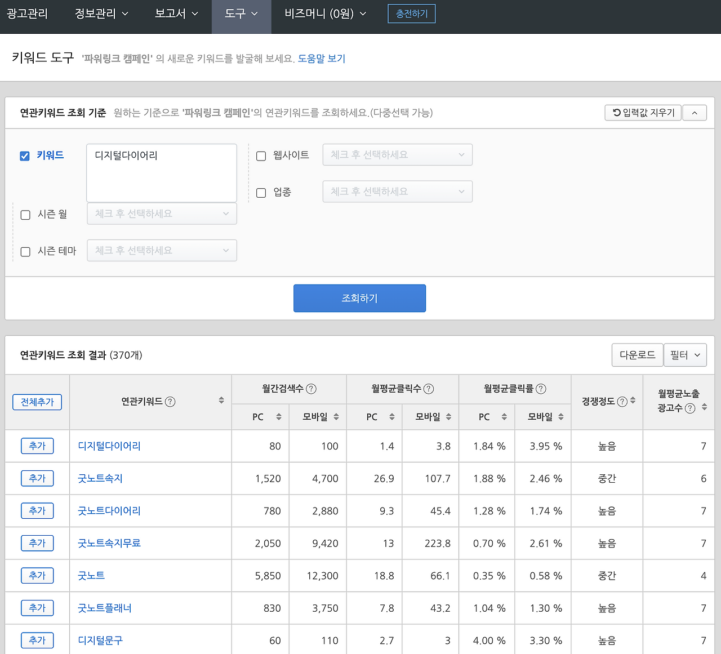Open the 경쟁정도 help tooltip icon
721x654 pixels.
coord(622,401)
